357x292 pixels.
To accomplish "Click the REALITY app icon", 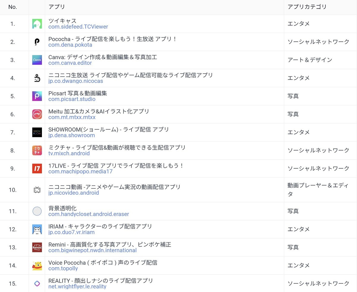I will point(37,284).
